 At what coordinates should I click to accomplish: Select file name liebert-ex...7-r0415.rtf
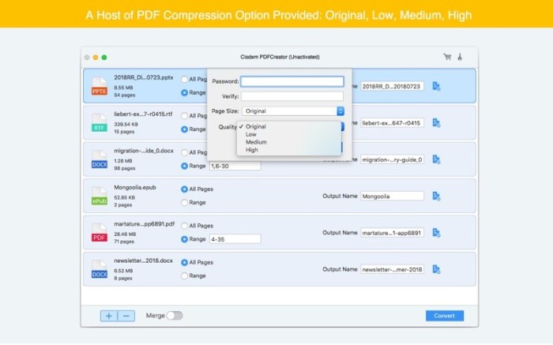[143, 114]
